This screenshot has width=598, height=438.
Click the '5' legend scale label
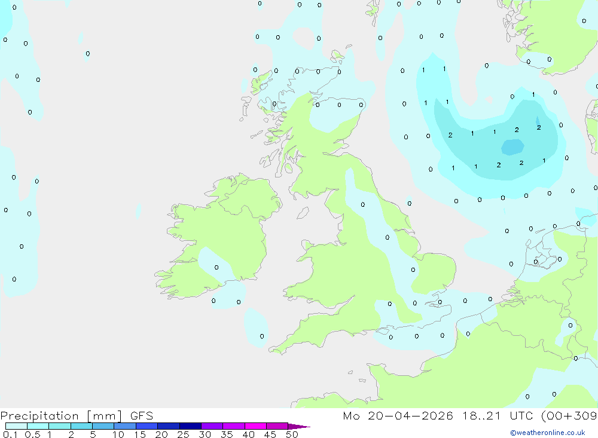[93, 434]
